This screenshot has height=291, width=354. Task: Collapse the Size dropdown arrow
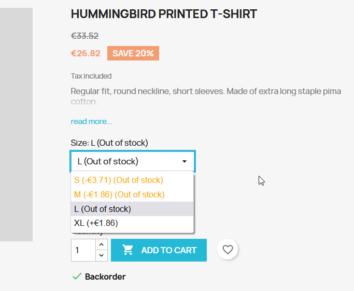click(185, 161)
